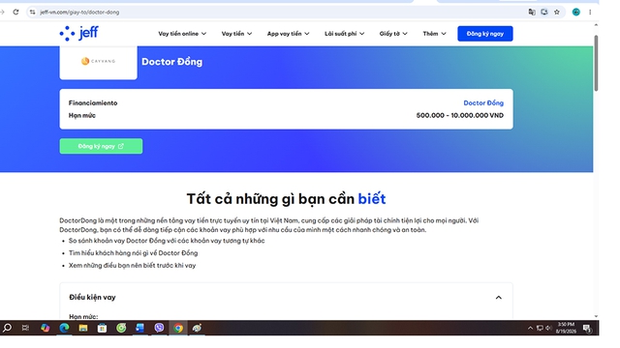Reload the page with refresh icon

click(x=15, y=12)
